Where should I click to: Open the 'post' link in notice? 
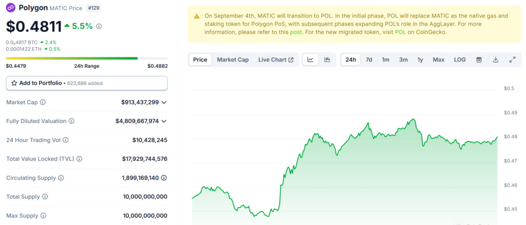[x=297, y=32]
